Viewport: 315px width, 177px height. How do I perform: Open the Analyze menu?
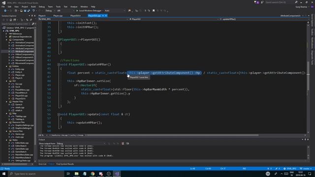[x=74, y=6]
